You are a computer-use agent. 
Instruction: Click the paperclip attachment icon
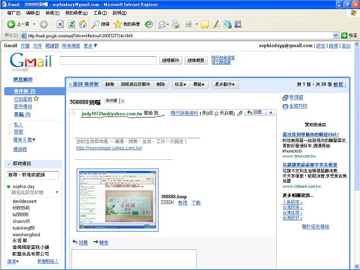(240, 113)
